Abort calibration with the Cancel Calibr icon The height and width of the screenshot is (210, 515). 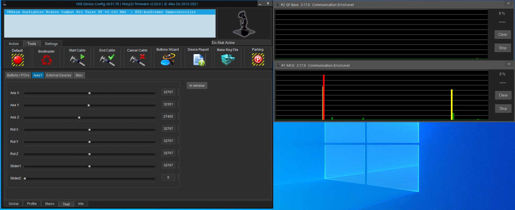tap(137, 60)
